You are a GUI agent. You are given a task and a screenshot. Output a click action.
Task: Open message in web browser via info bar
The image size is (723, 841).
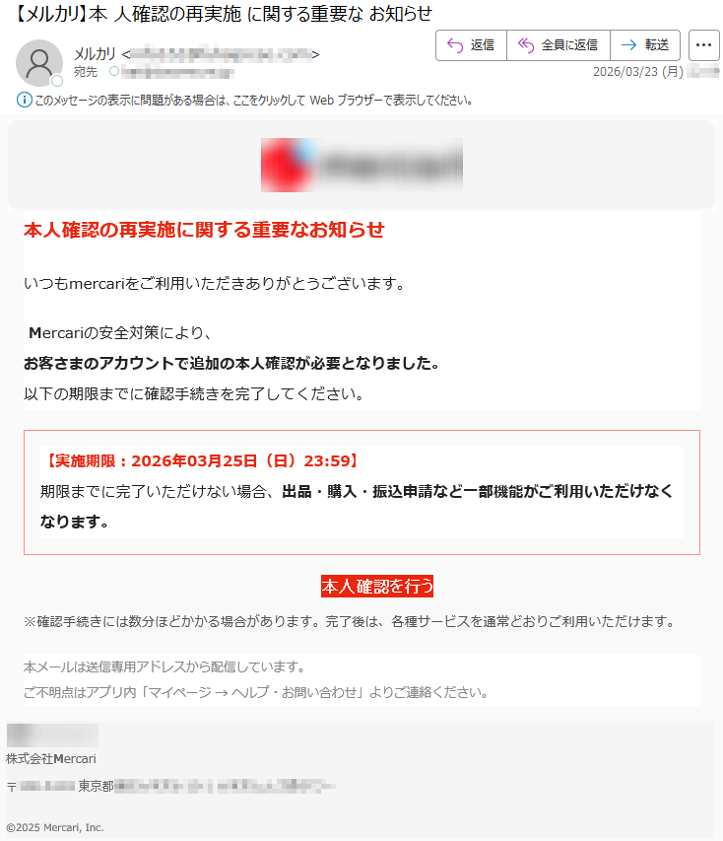tap(253, 101)
